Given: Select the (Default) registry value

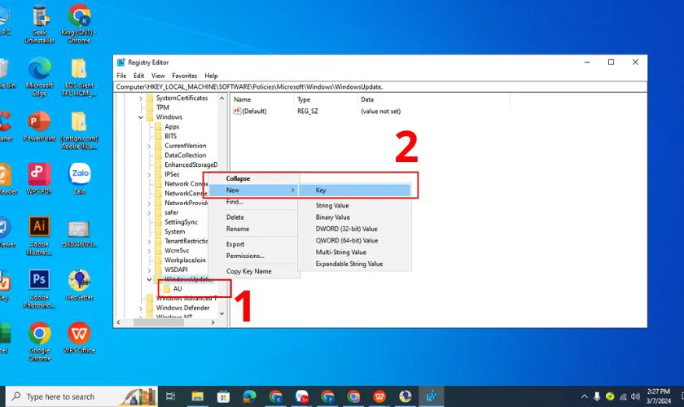Looking at the screenshot, I should click(254, 112).
